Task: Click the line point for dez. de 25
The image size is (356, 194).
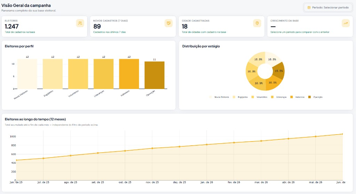Action: pos(180,146)
